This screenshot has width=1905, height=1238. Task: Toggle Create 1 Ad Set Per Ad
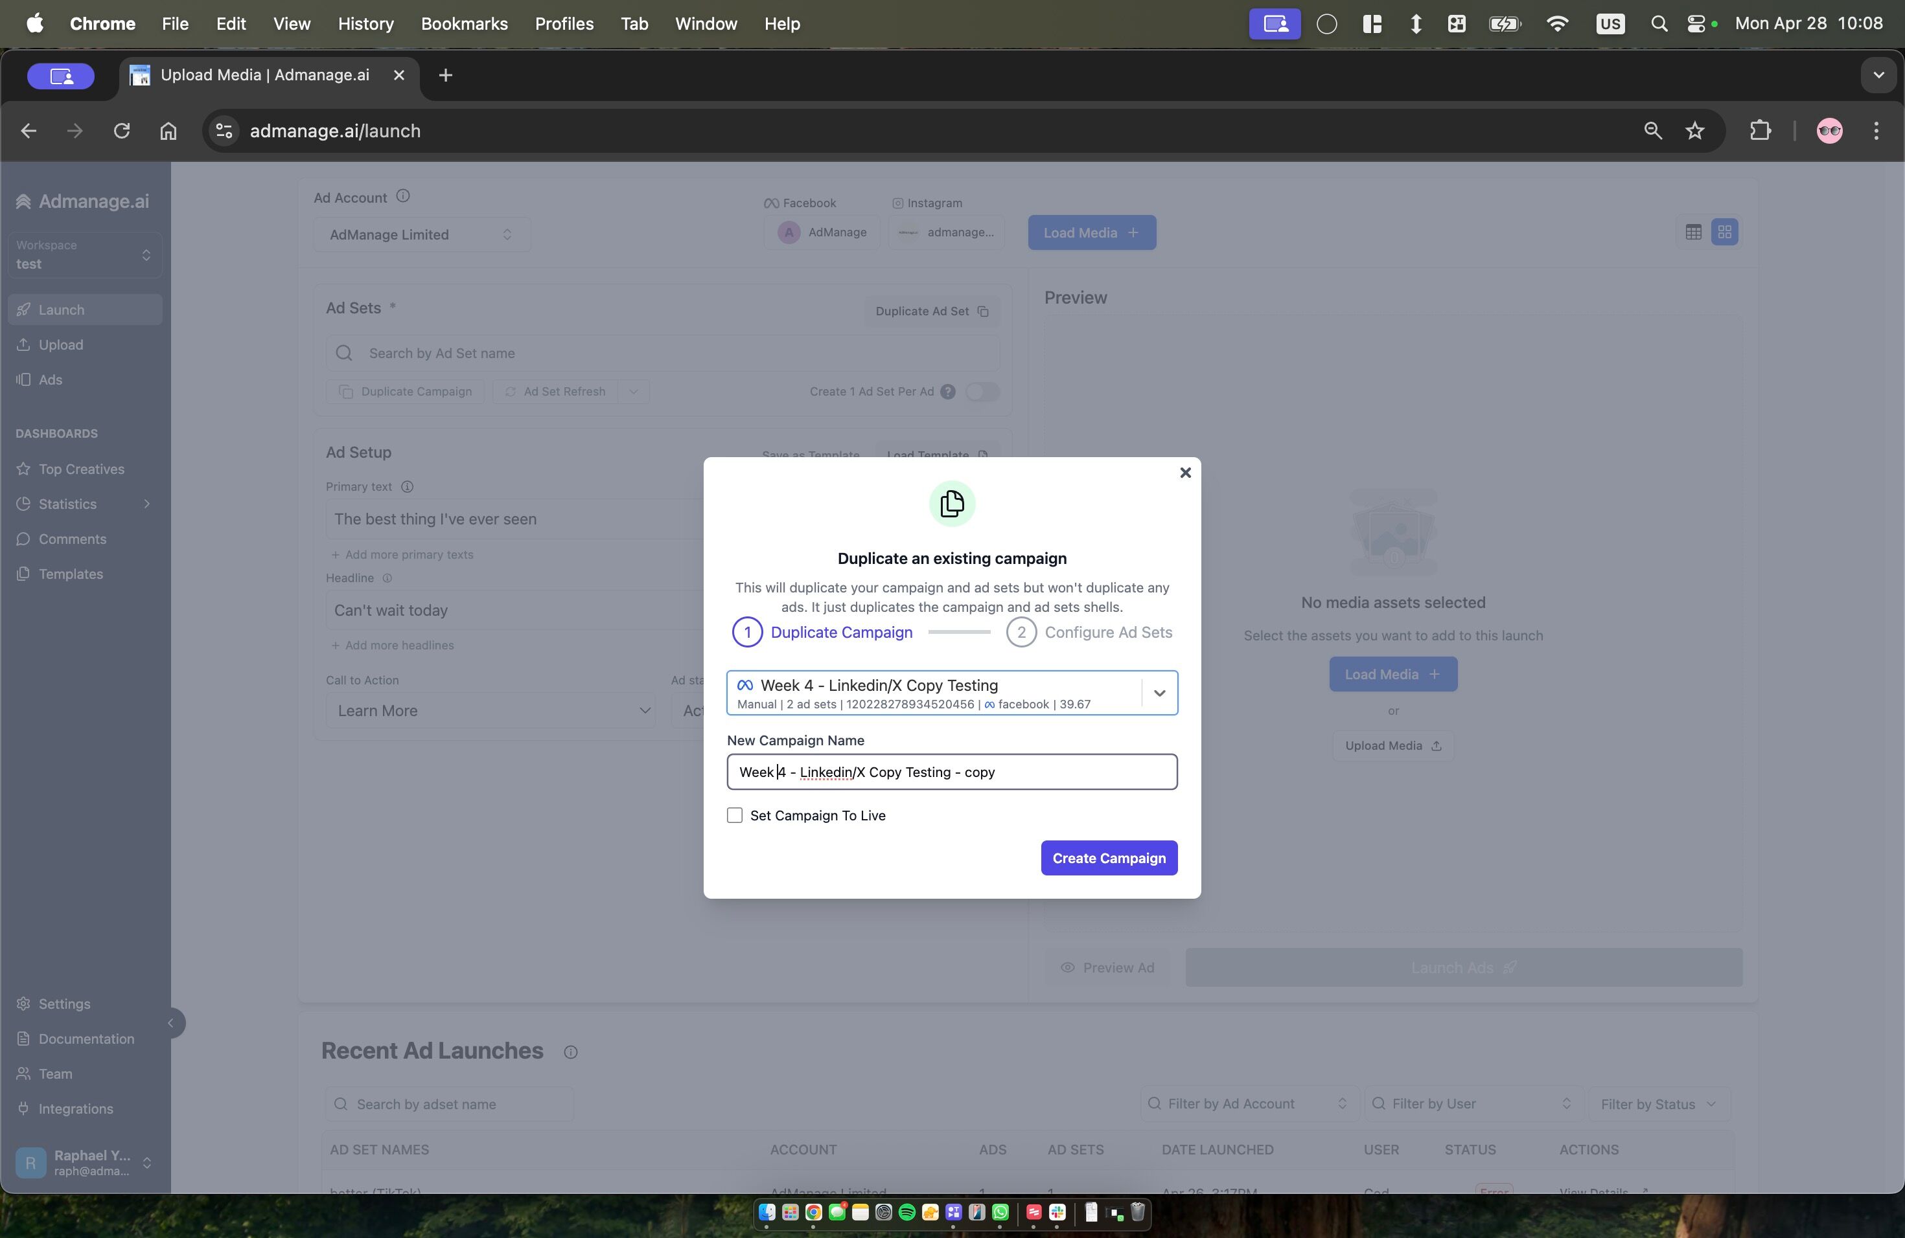pos(981,392)
